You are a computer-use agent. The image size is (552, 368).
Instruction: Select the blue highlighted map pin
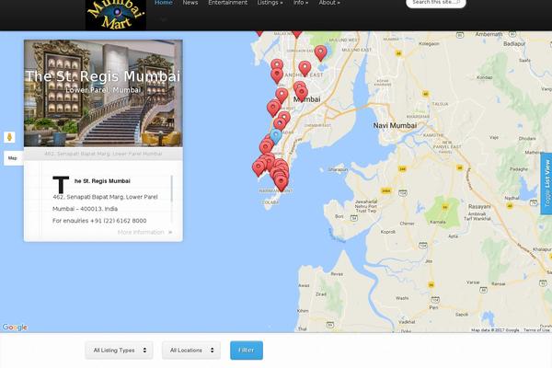click(276, 136)
